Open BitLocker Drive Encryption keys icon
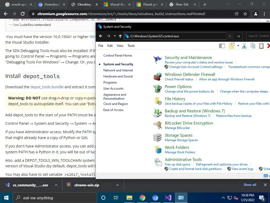270x203 pixels. tap(158, 125)
